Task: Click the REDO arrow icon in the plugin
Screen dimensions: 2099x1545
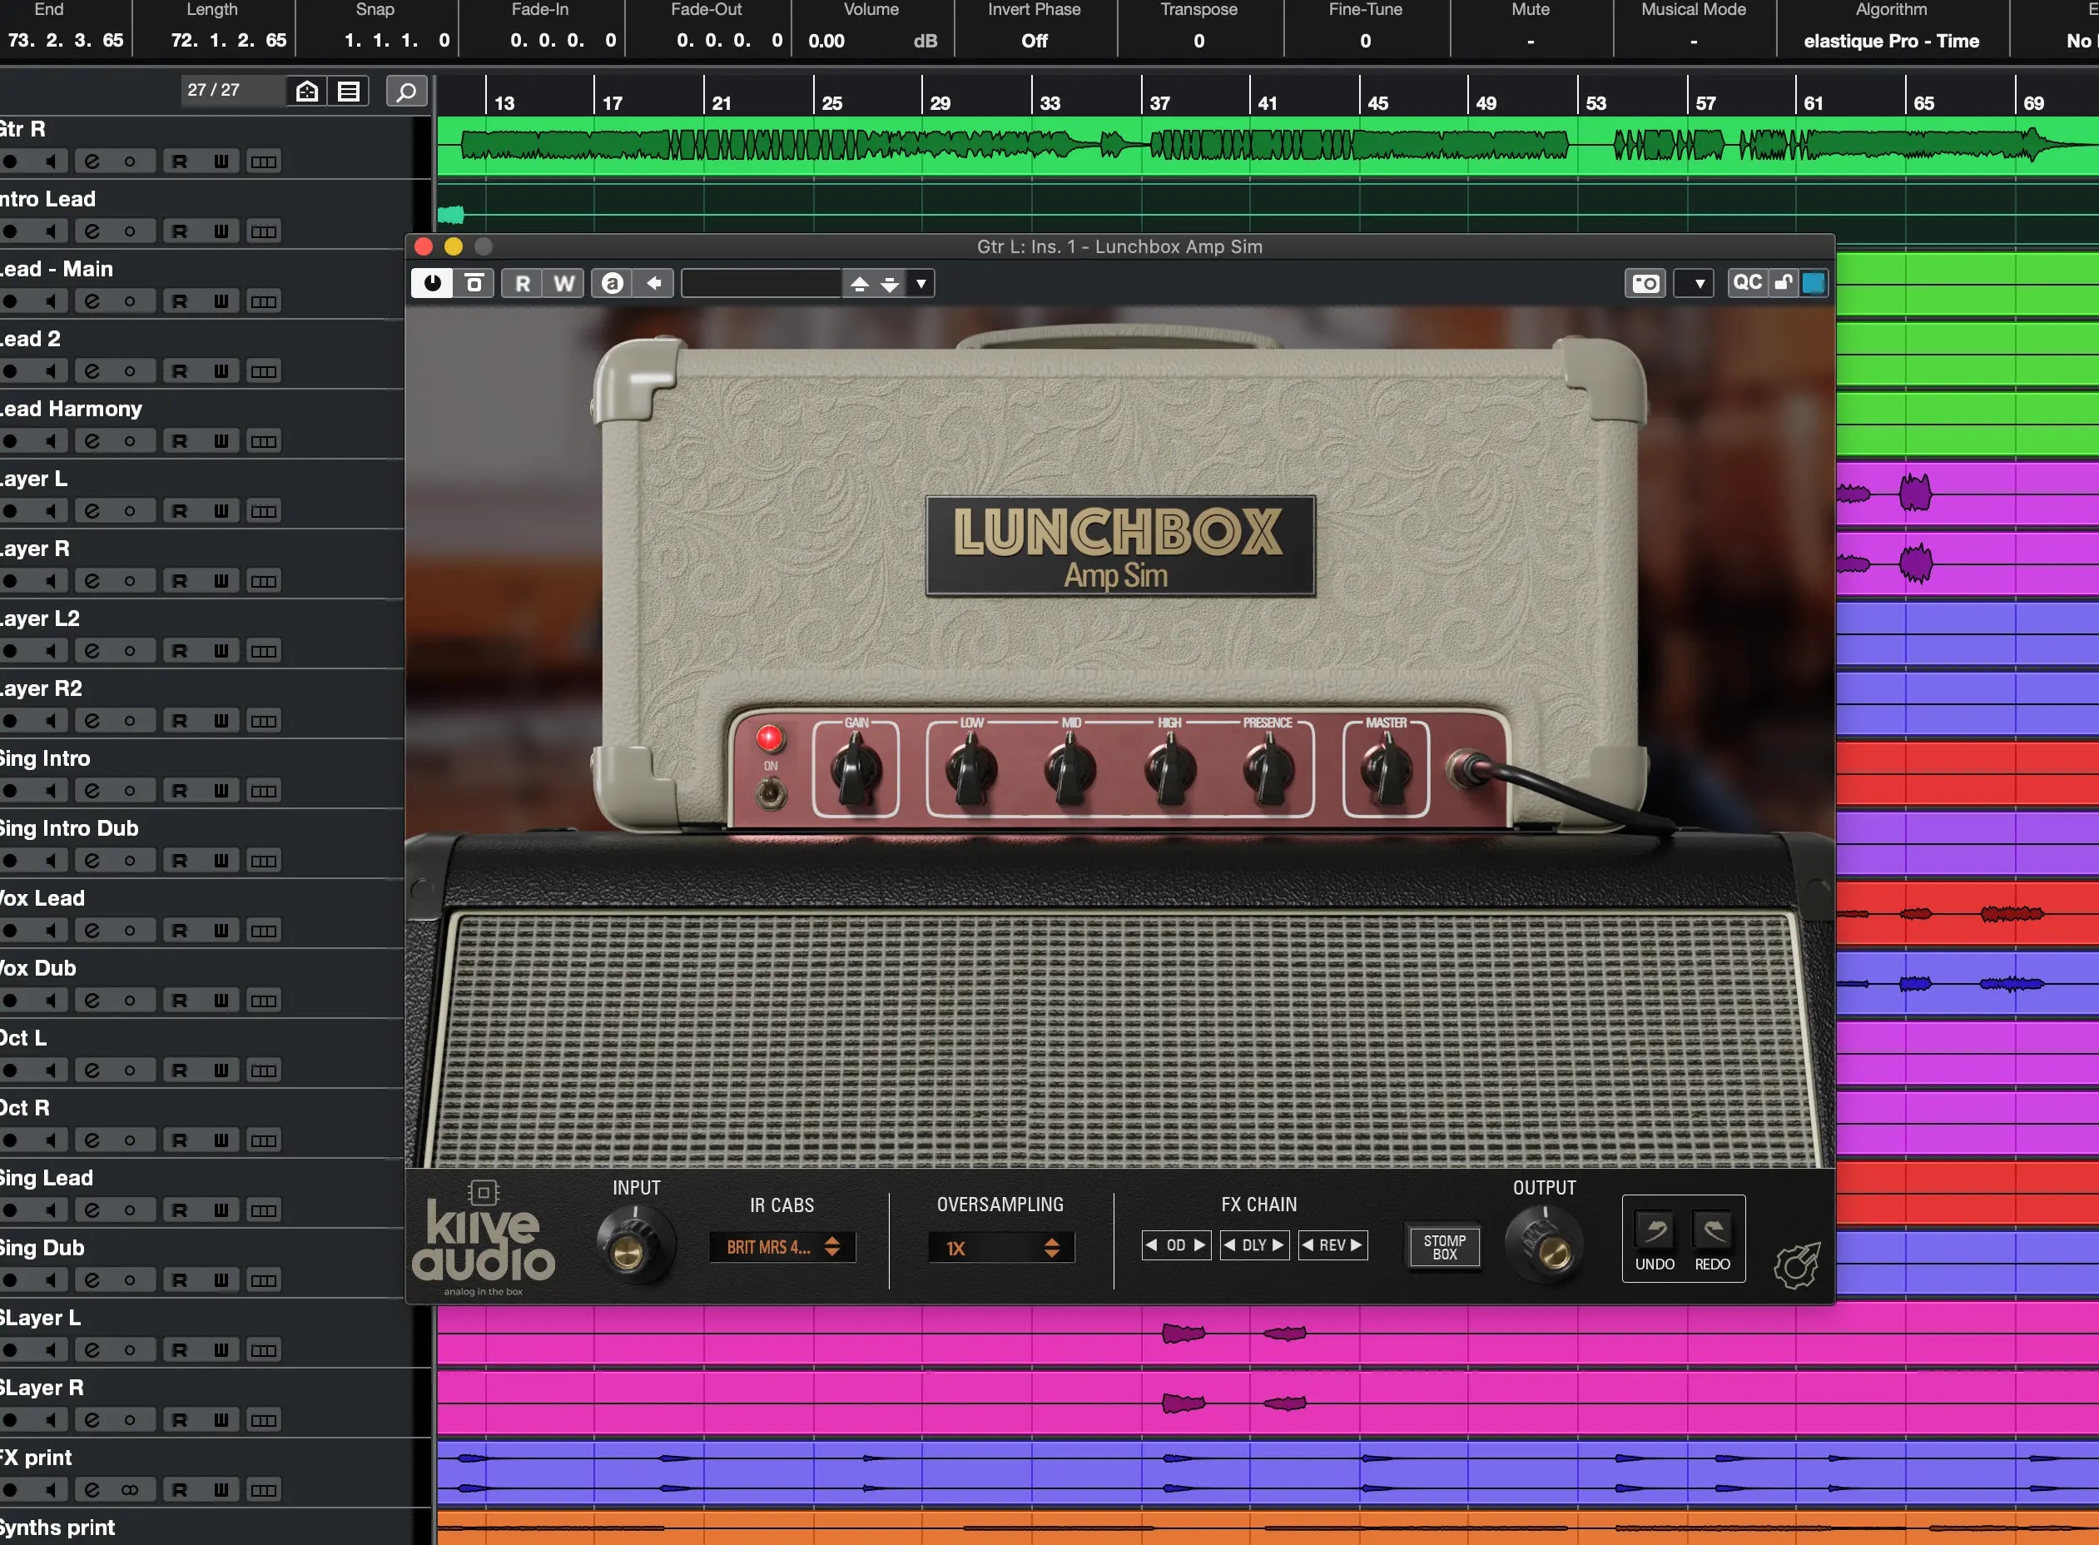Action: (x=1713, y=1230)
